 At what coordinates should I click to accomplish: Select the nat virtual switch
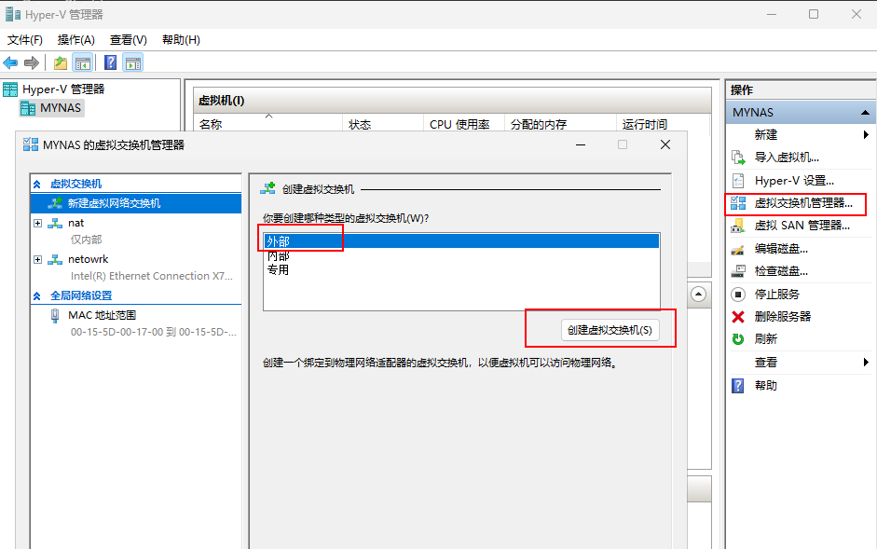tap(75, 223)
